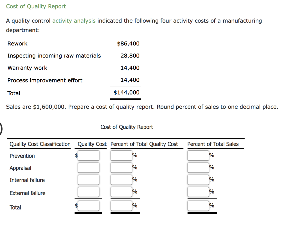Screen dimensions: 288x228
Task: Click the Total Quality Cost input field
Action: pyautogui.click(x=88, y=206)
